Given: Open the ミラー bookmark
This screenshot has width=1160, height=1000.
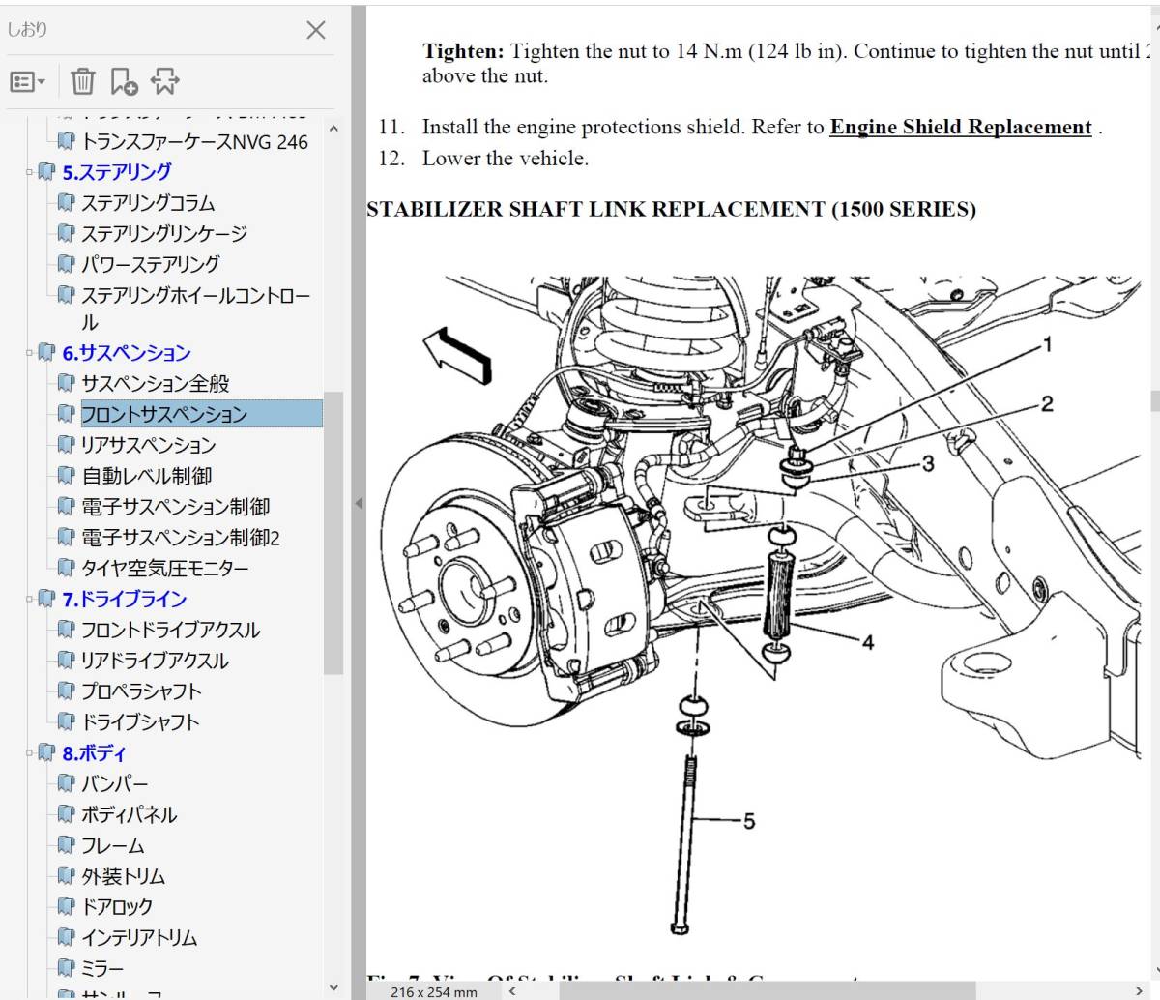Looking at the screenshot, I should [x=102, y=969].
